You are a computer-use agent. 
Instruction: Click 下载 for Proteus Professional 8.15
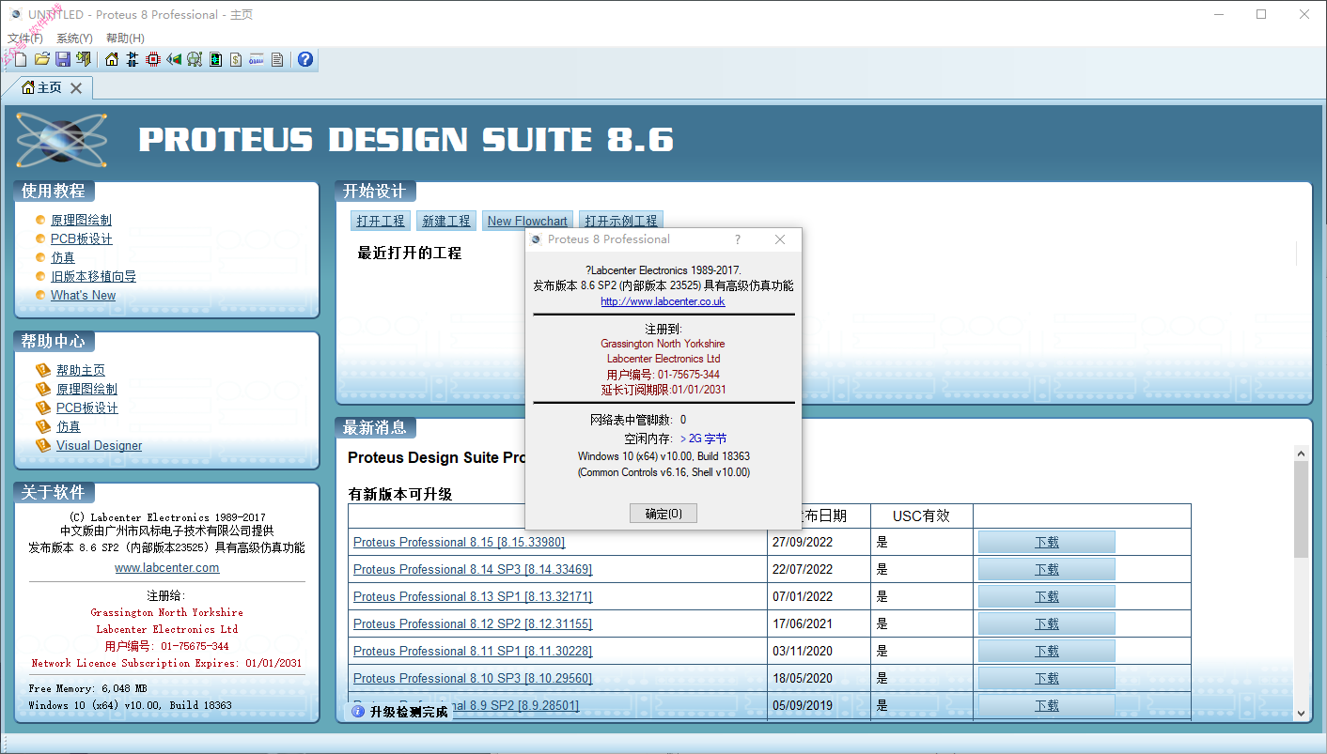pyautogui.click(x=1046, y=542)
